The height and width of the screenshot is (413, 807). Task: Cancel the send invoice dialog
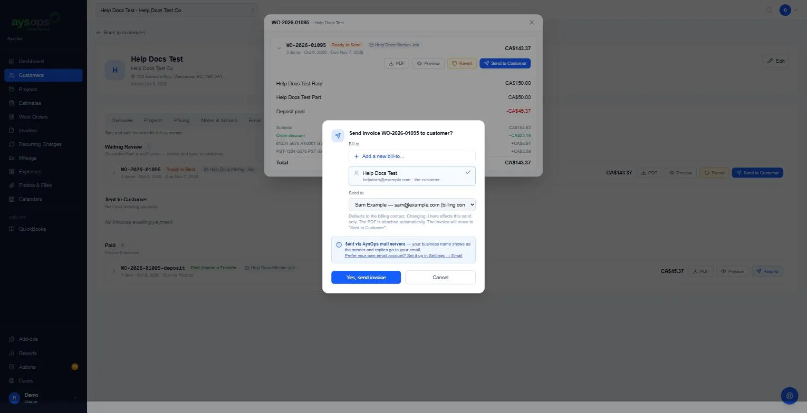tap(440, 278)
